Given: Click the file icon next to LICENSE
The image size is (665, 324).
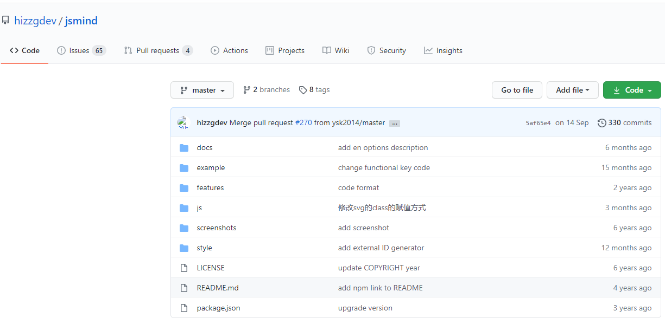Looking at the screenshot, I should pos(184,268).
